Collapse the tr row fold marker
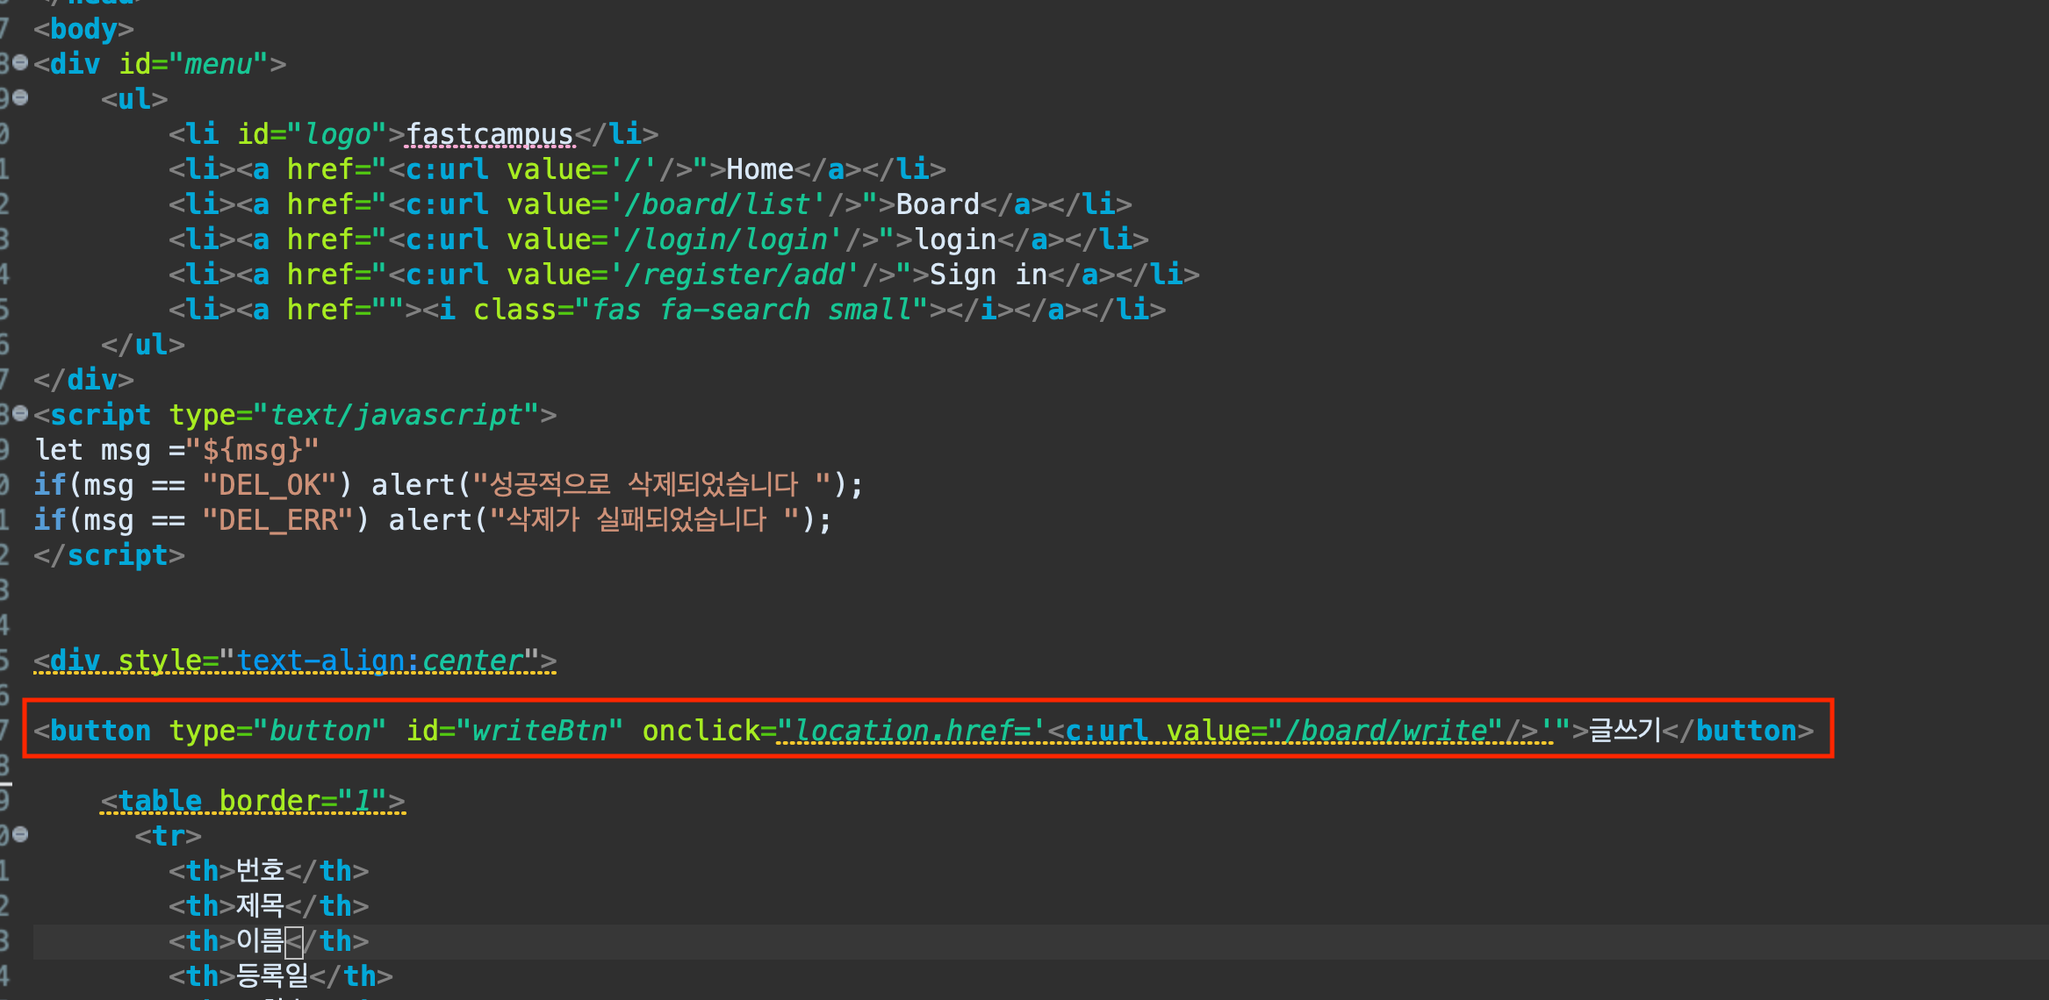This screenshot has width=2049, height=1000. click(x=20, y=834)
